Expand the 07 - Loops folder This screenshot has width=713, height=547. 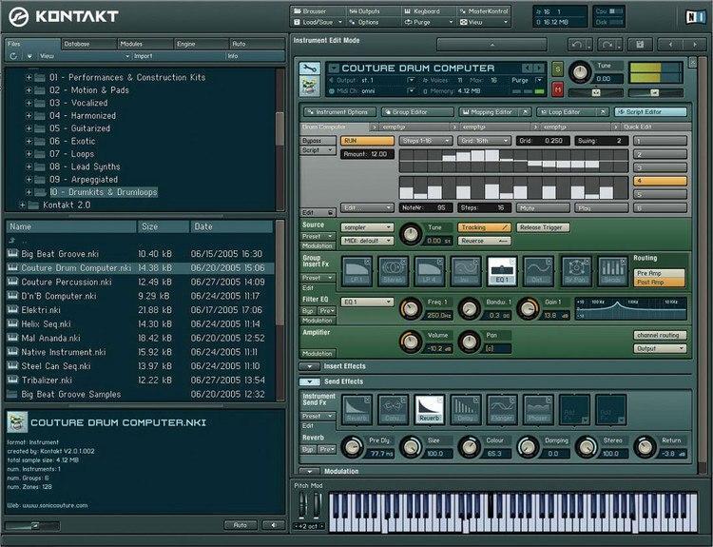click(x=29, y=153)
